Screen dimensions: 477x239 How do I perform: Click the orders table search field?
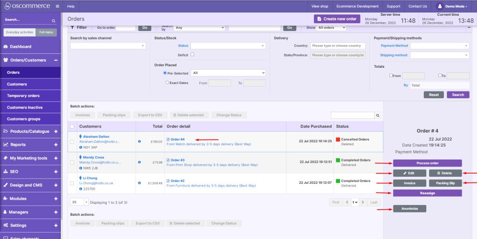(x=353, y=116)
